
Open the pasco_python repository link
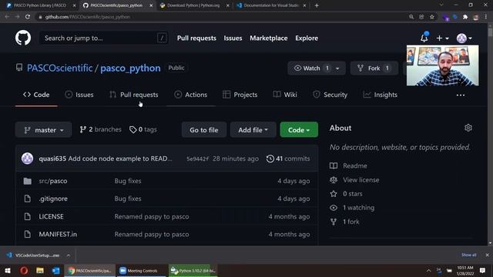[130, 68]
